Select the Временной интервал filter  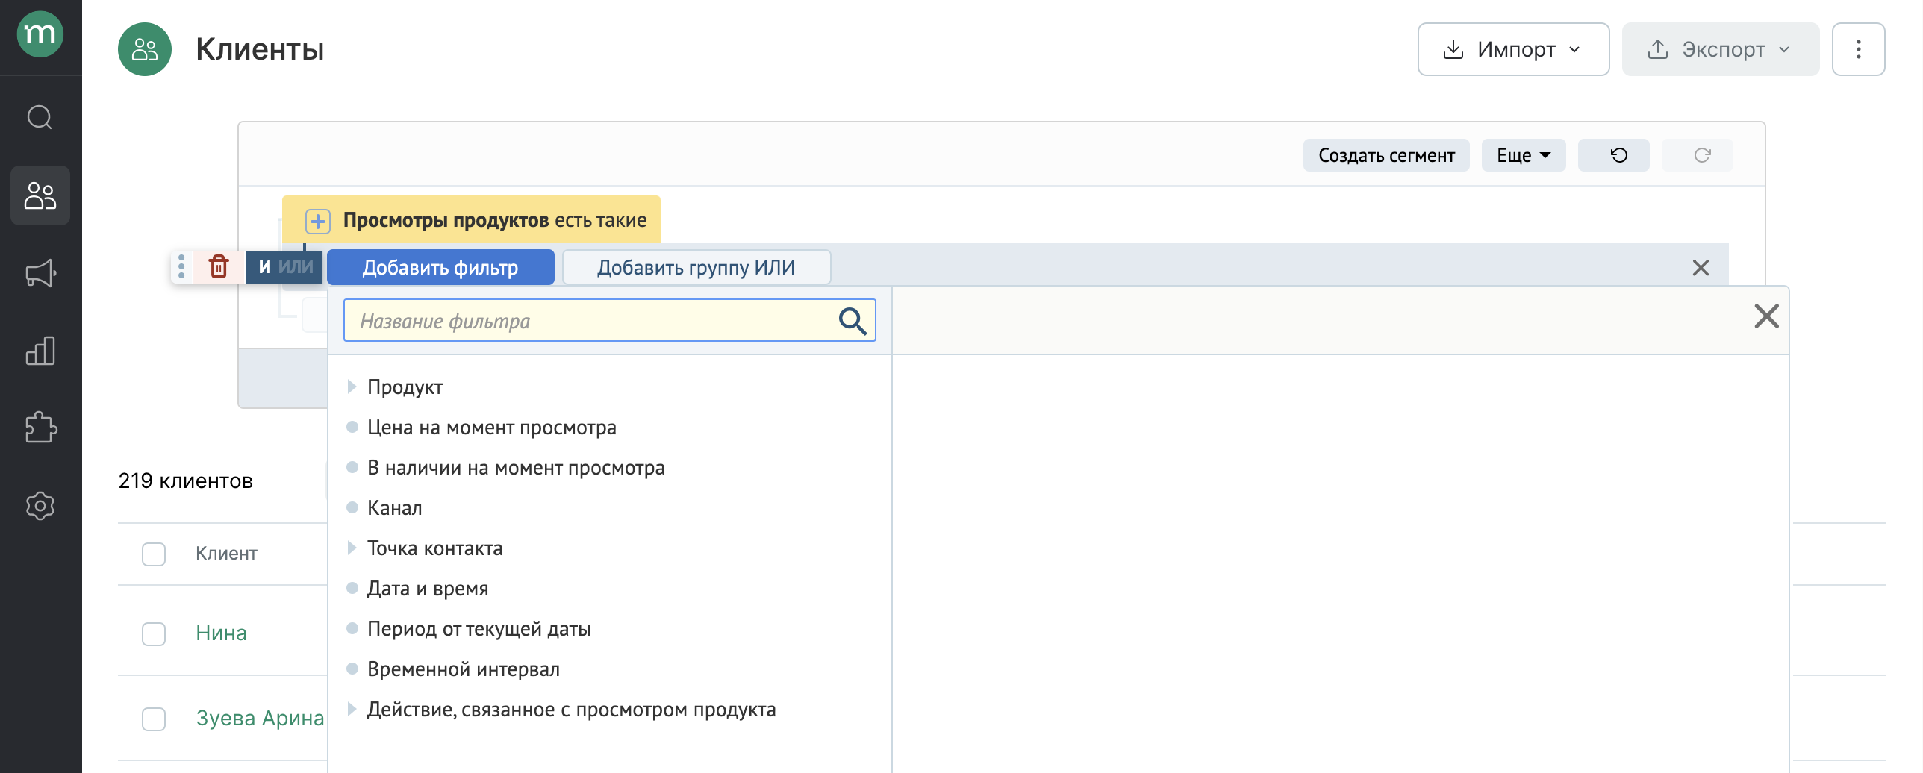coord(464,669)
